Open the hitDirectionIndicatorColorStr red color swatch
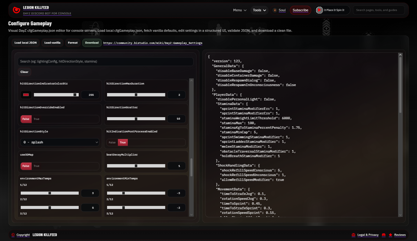The width and height of the screenshot is (417, 241). click(26, 95)
